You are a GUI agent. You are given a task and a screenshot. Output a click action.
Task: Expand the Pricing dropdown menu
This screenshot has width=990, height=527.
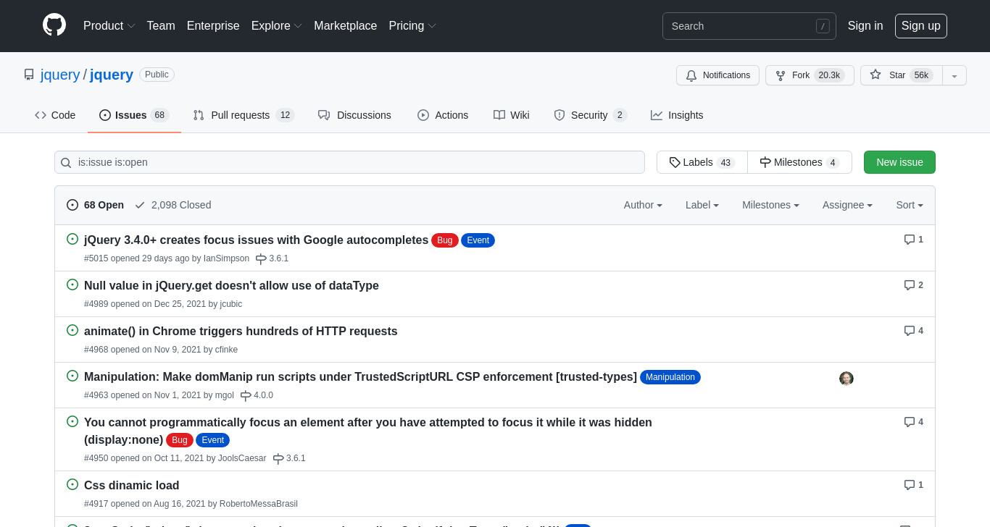pos(412,26)
